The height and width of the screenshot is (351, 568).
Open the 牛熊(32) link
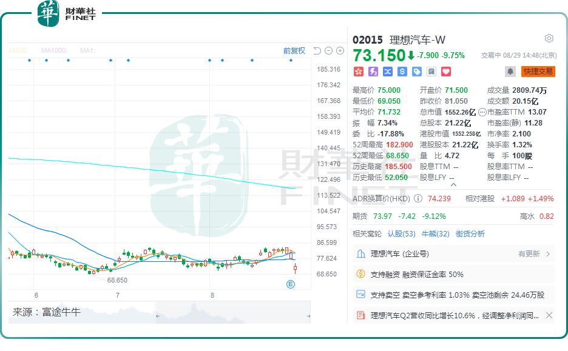click(436, 234)
